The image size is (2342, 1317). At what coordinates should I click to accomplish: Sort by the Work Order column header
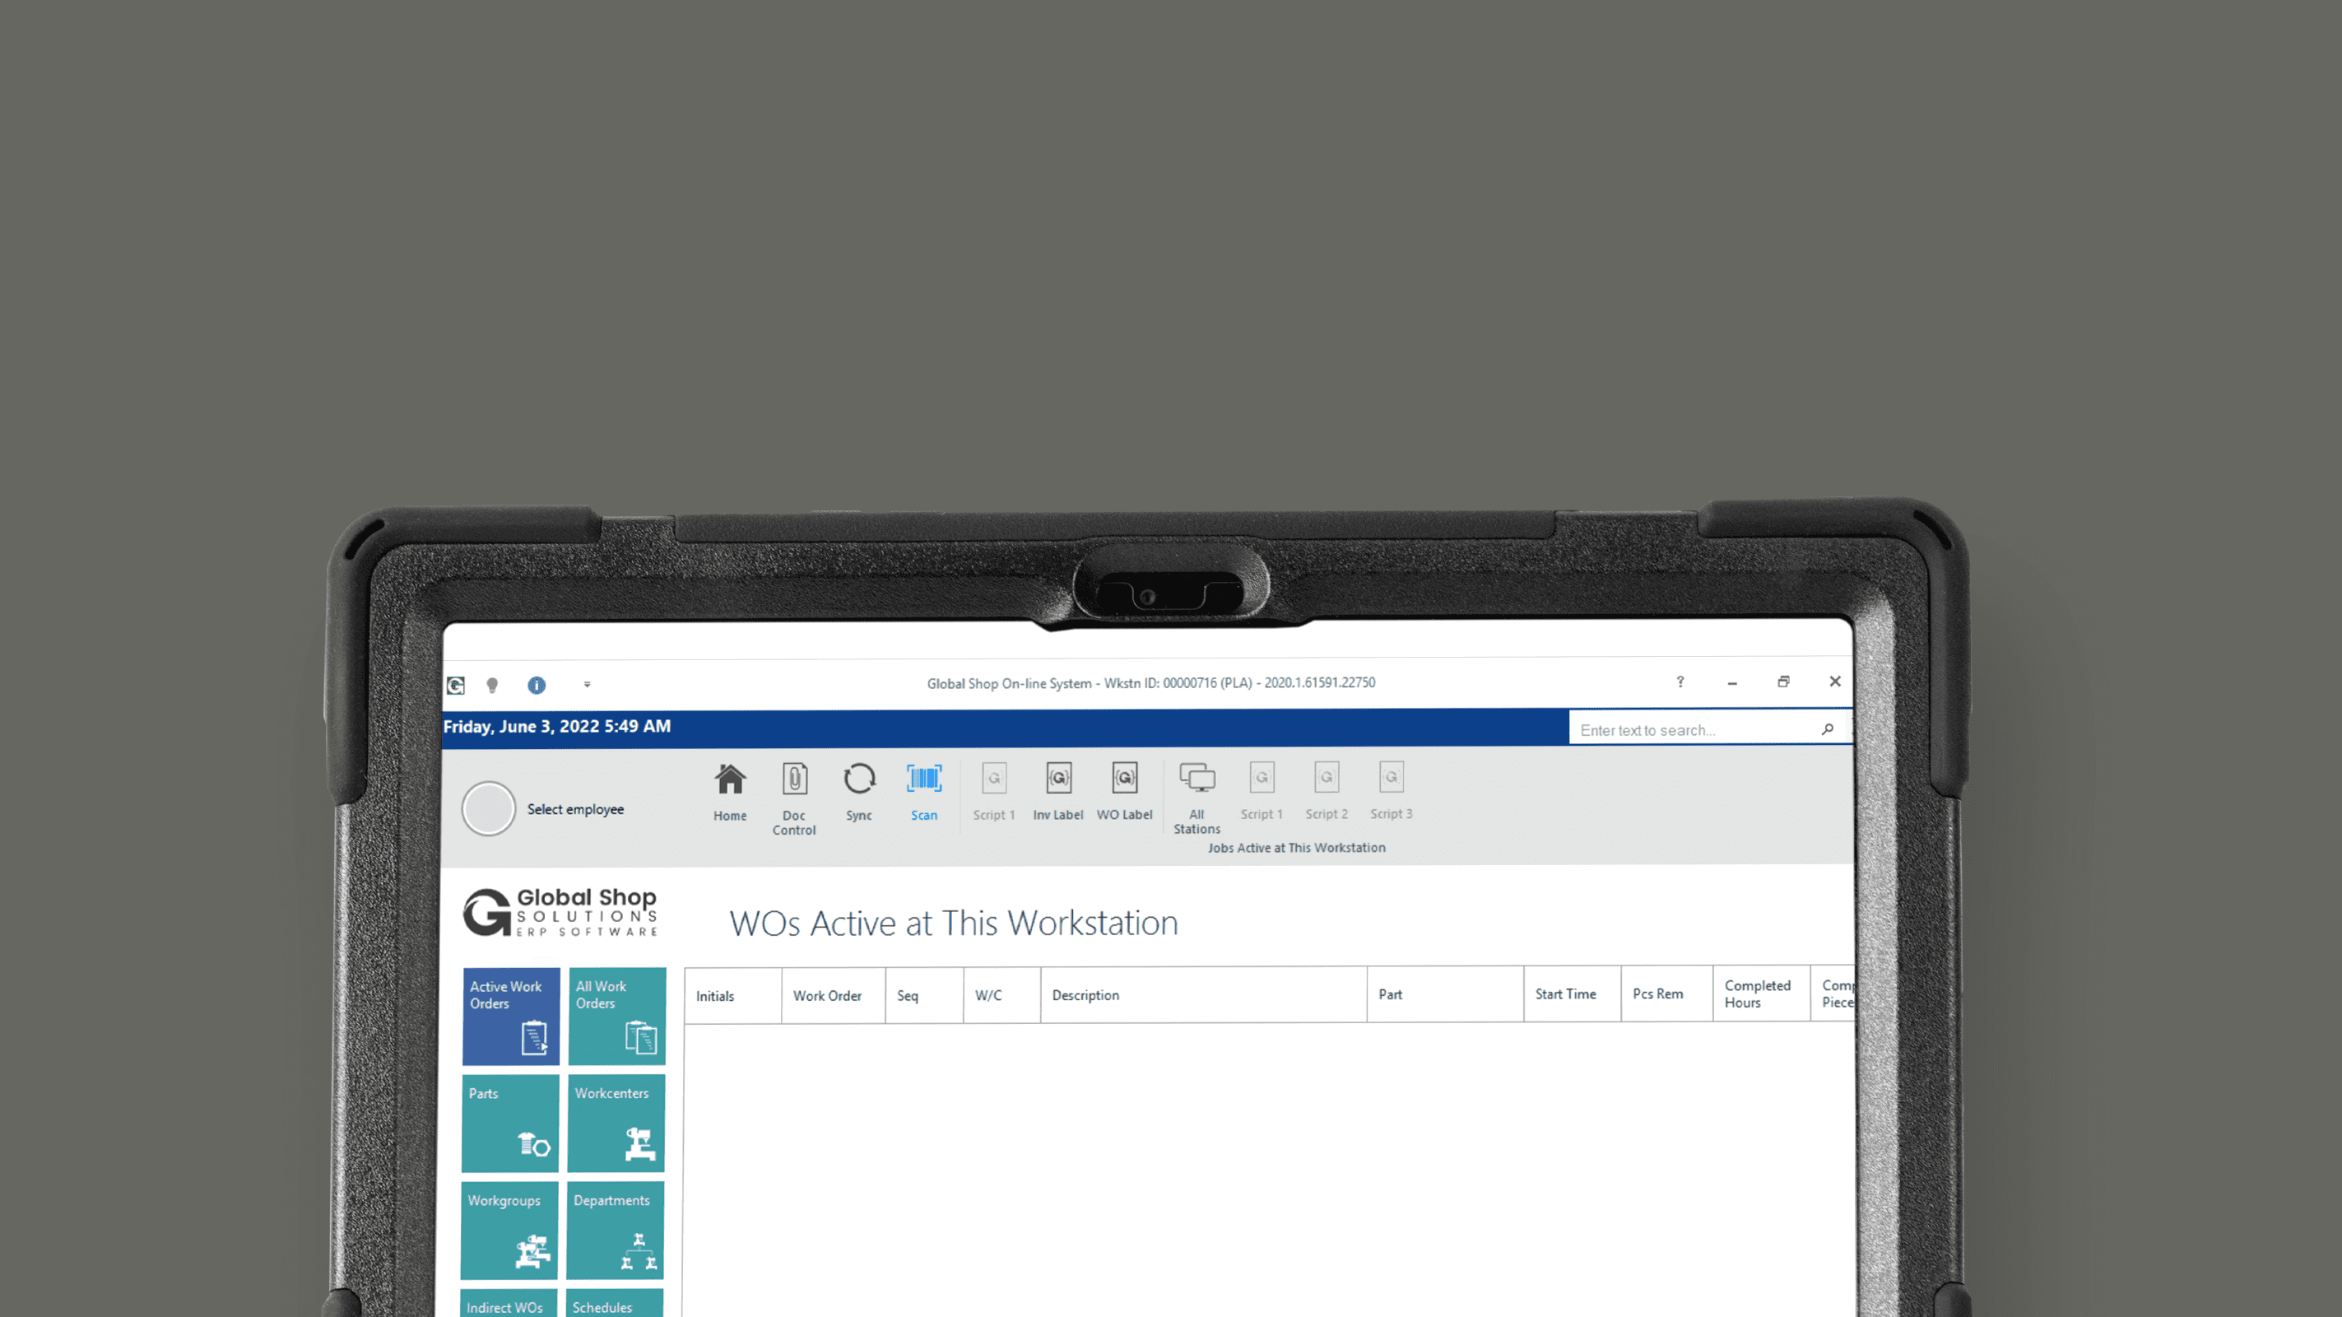(827, 996)
